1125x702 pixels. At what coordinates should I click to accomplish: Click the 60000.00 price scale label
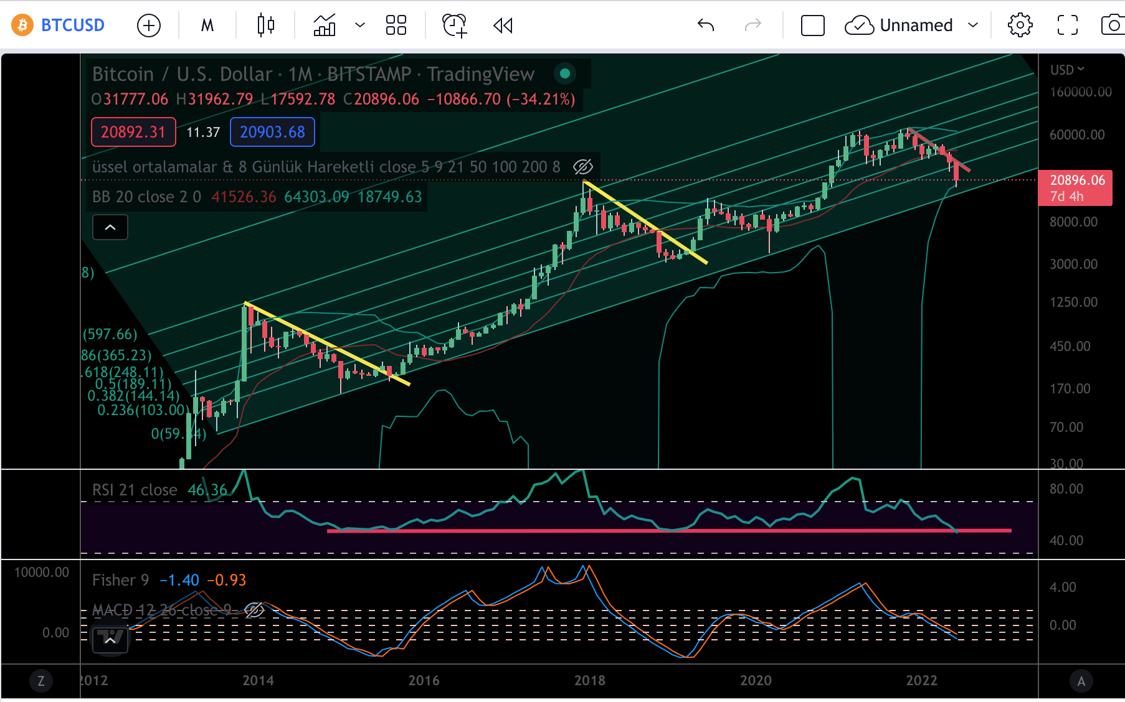(1077, 134)
